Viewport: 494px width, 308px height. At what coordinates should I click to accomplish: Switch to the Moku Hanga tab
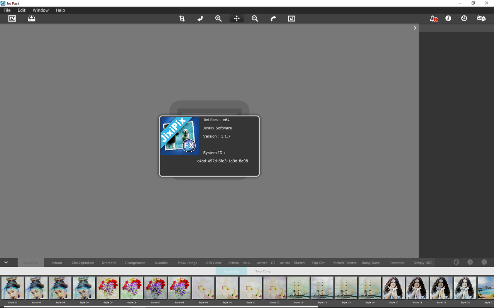[x=188, y=263]
